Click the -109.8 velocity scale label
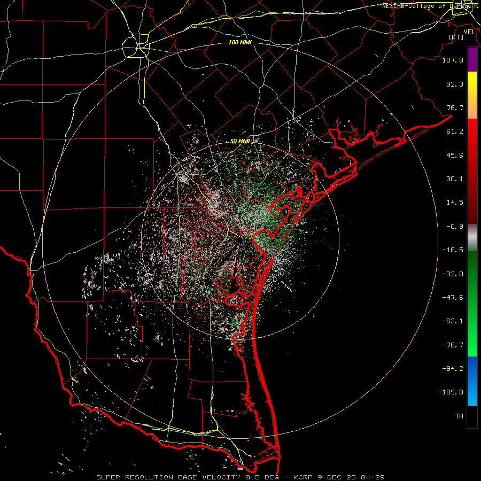 click(451, 392)
